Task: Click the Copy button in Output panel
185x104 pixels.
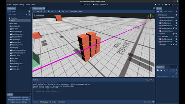Action: (147, 80)
